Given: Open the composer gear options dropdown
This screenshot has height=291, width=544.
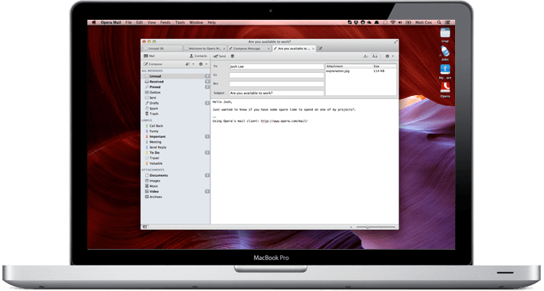Looking at the screenshot, I should pyautogui.click(x=390, y=56).
